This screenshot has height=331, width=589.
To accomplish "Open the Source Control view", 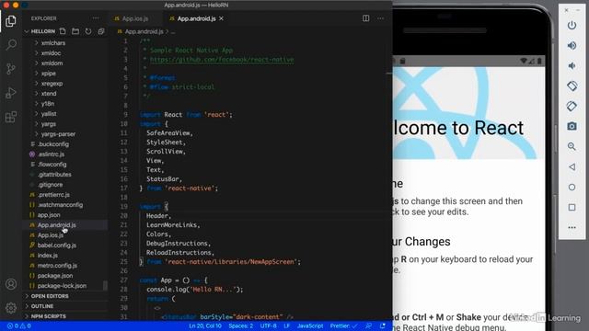I will pyautogui.click(x=11, y=69).
